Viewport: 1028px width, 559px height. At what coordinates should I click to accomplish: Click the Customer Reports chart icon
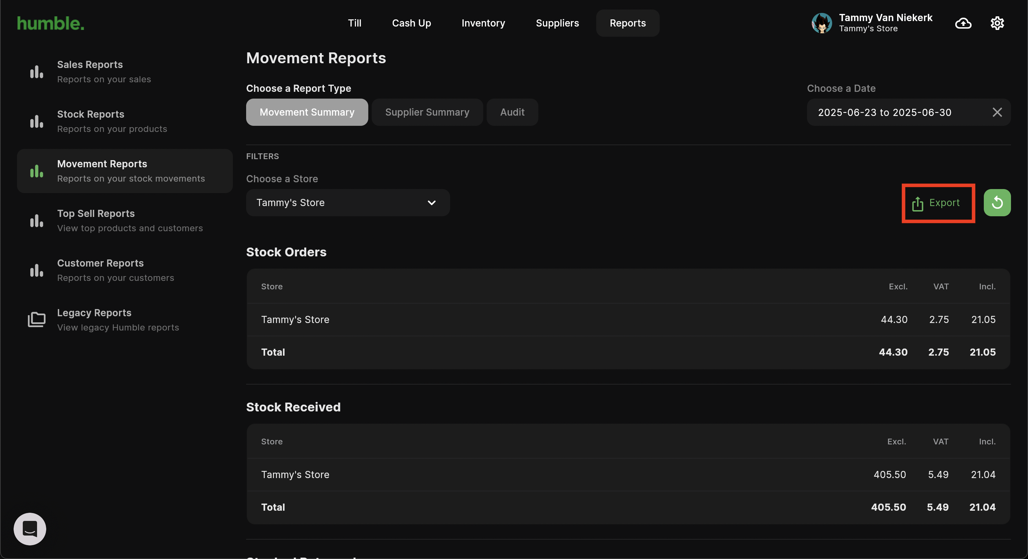click(37, 270)
